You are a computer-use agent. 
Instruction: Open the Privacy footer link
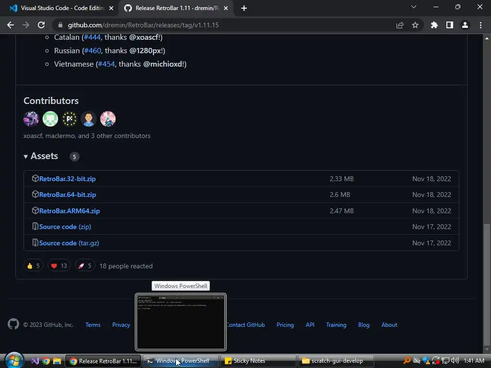pos(121,325)
